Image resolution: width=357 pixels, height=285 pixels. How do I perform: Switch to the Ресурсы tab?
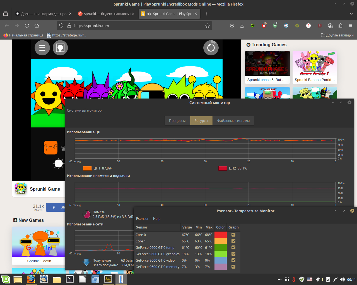201,121
